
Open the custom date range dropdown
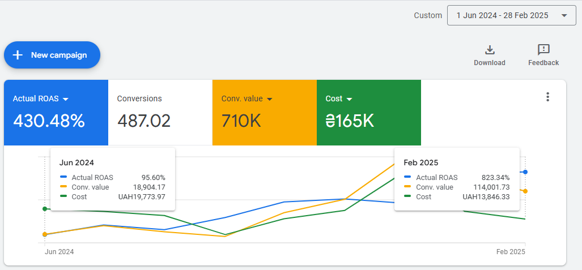tap(512, 16)
